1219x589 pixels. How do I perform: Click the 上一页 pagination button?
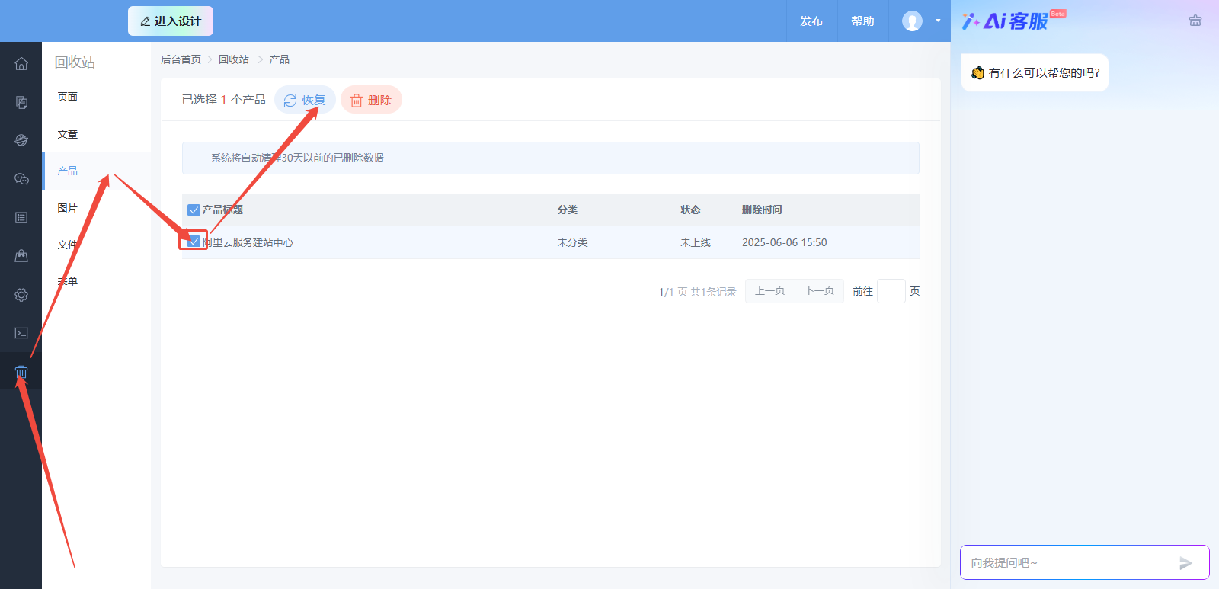pyautogui.click(x=770, y=291)
